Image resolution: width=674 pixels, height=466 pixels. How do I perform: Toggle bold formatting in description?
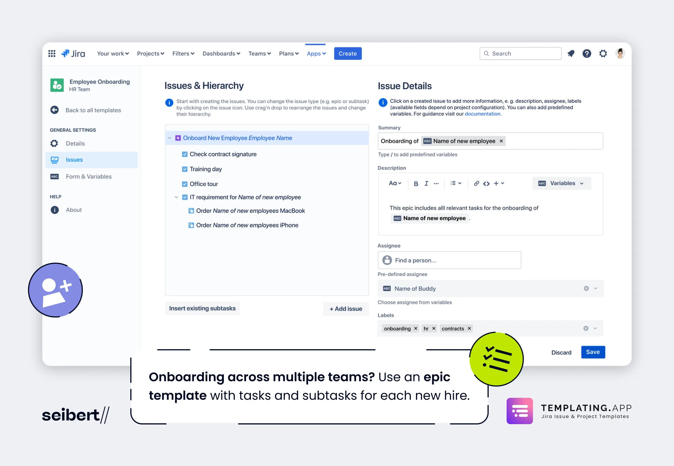pyautogui.click(x=416, y=184)
